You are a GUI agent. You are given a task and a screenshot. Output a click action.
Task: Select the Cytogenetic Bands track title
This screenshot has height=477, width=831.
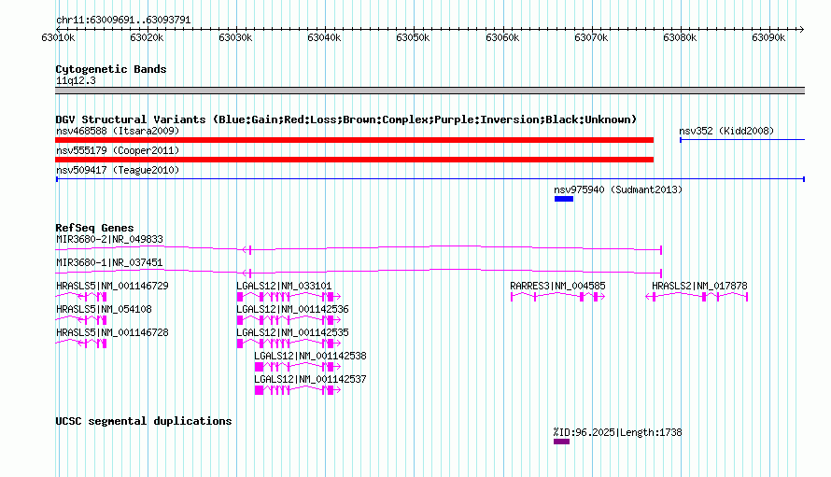pyautogui.click(x=111, y=69)
